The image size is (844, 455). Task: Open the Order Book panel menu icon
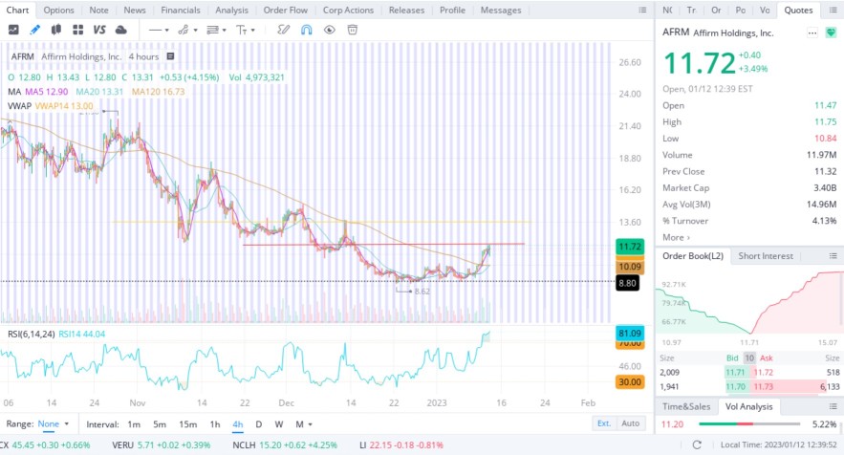click(x=833, y=256)
